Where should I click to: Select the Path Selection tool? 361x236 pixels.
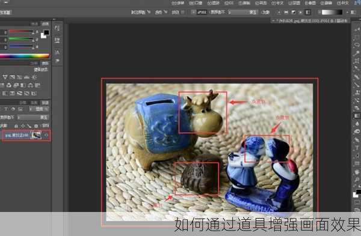tap(357, 155)
